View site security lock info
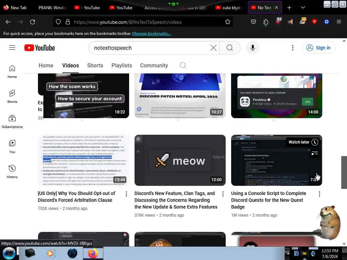 (68, 22)
